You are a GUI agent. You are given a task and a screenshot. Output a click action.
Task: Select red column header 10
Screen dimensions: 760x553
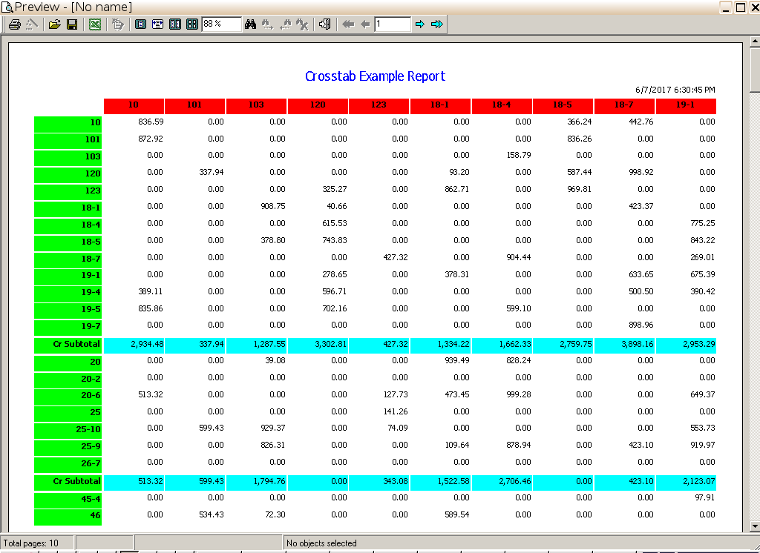pyautogui.click(x=134, y=105)
